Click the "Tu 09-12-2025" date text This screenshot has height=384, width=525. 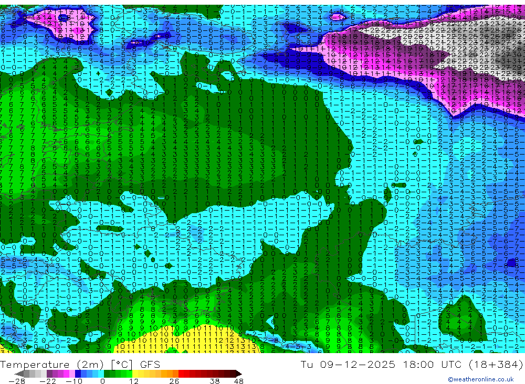(348, 365)
